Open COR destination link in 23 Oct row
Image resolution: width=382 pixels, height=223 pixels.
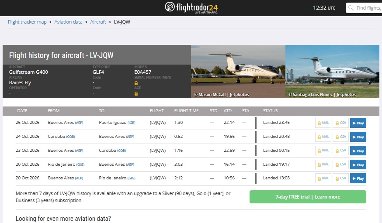(122, 151)
